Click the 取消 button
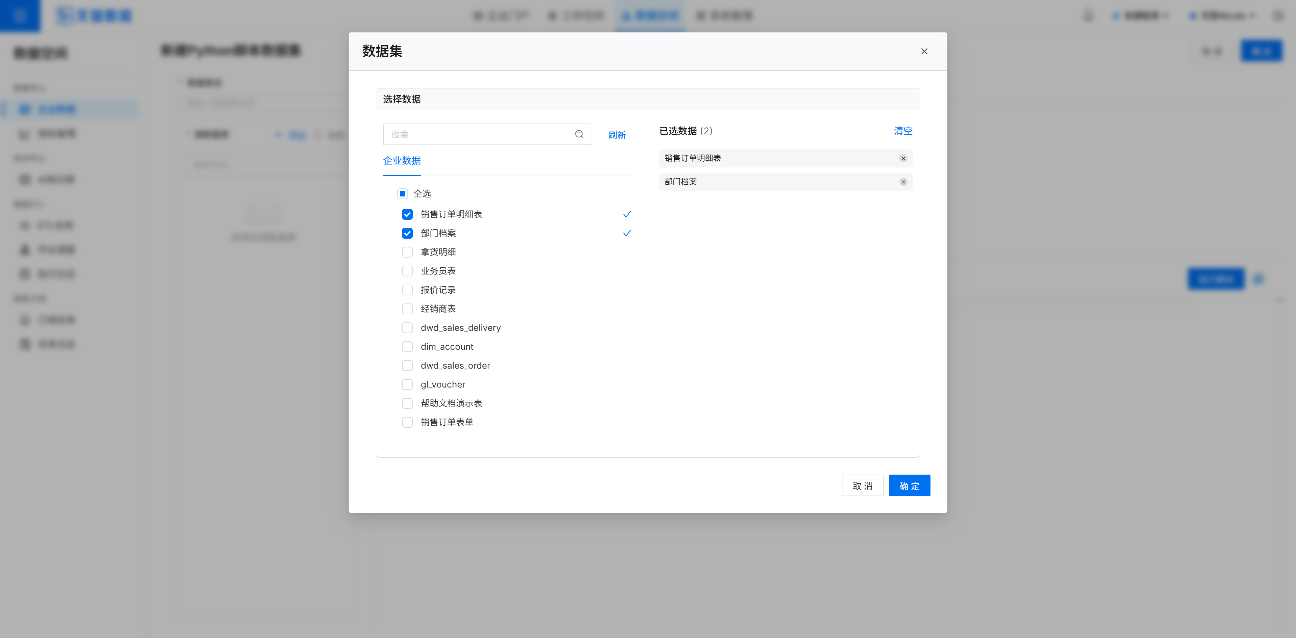The image size is (1296, 638). coord(862,486)
